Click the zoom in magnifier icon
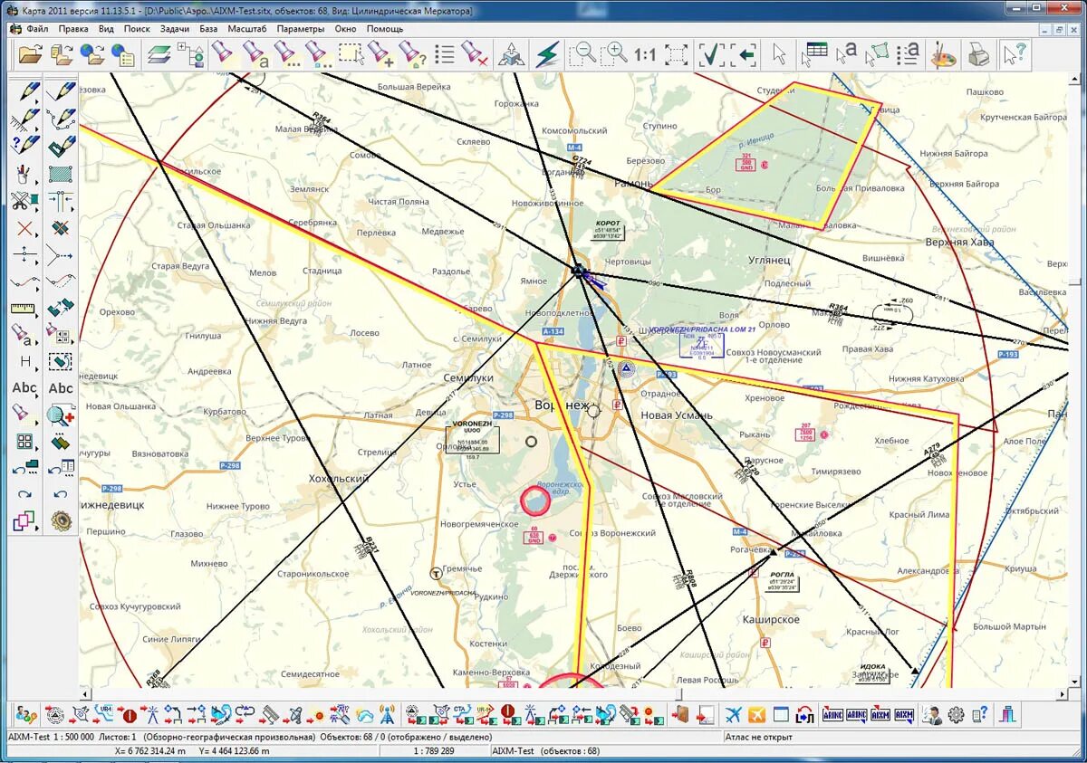Image resolution: width=1087 pixels, height=763 pixels. [x=613, y=54]
